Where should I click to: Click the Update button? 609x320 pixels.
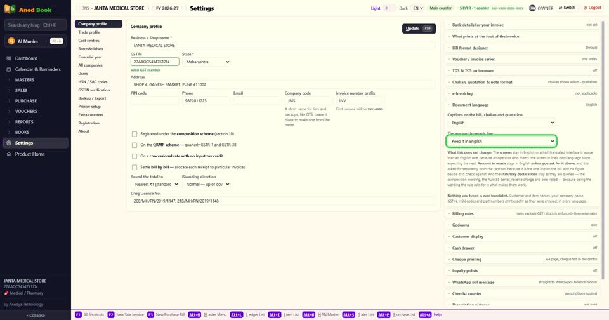tap(419, 29)
